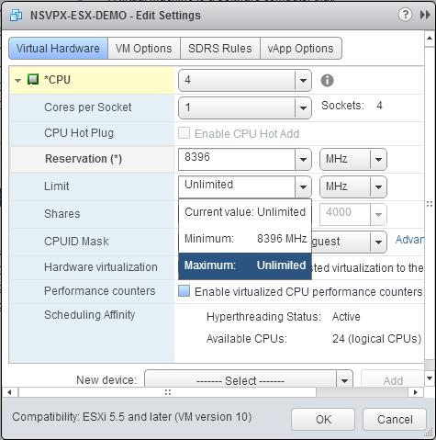Click the Limit row label
Image resolution: width=436 pixels, height=440 pixels.
click(x=57, y=186)
